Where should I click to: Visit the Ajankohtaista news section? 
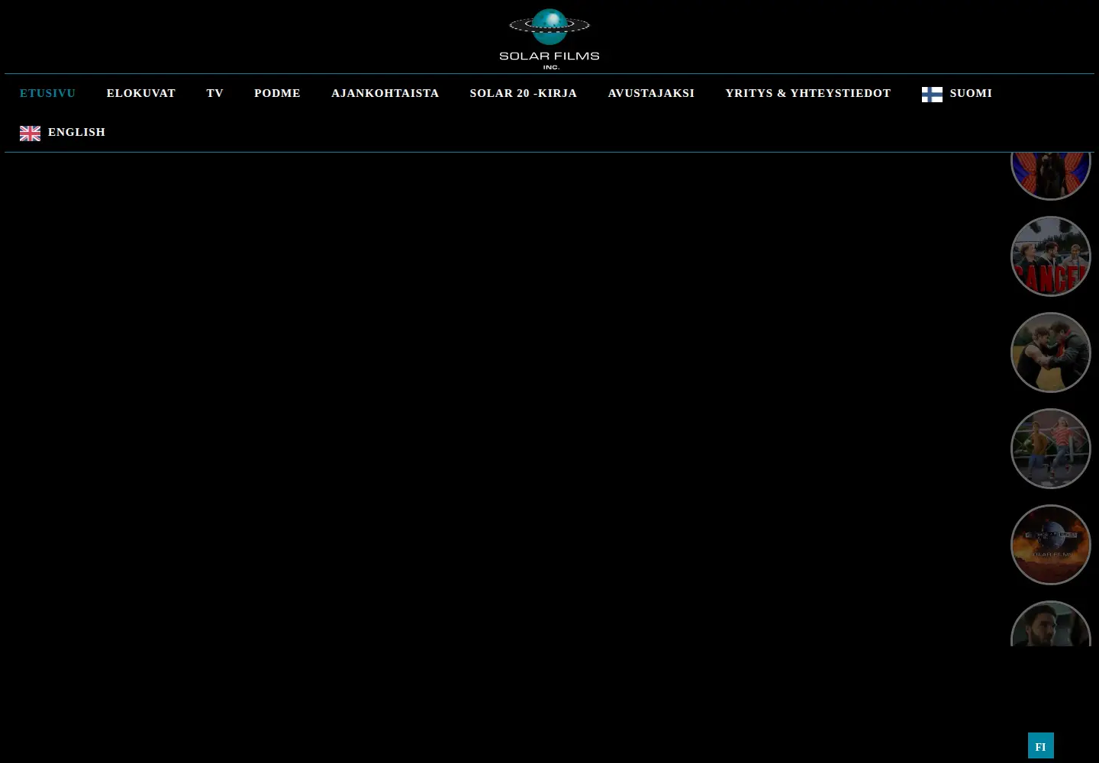click(x=385, y=93)
